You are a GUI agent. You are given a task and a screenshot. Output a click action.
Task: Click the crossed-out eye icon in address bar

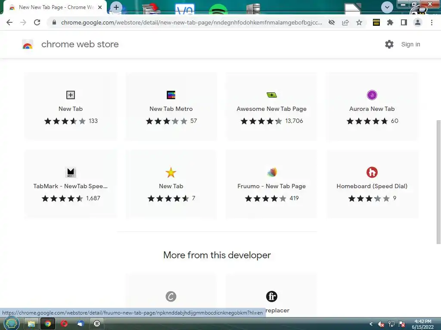click(x=332, y=22)
